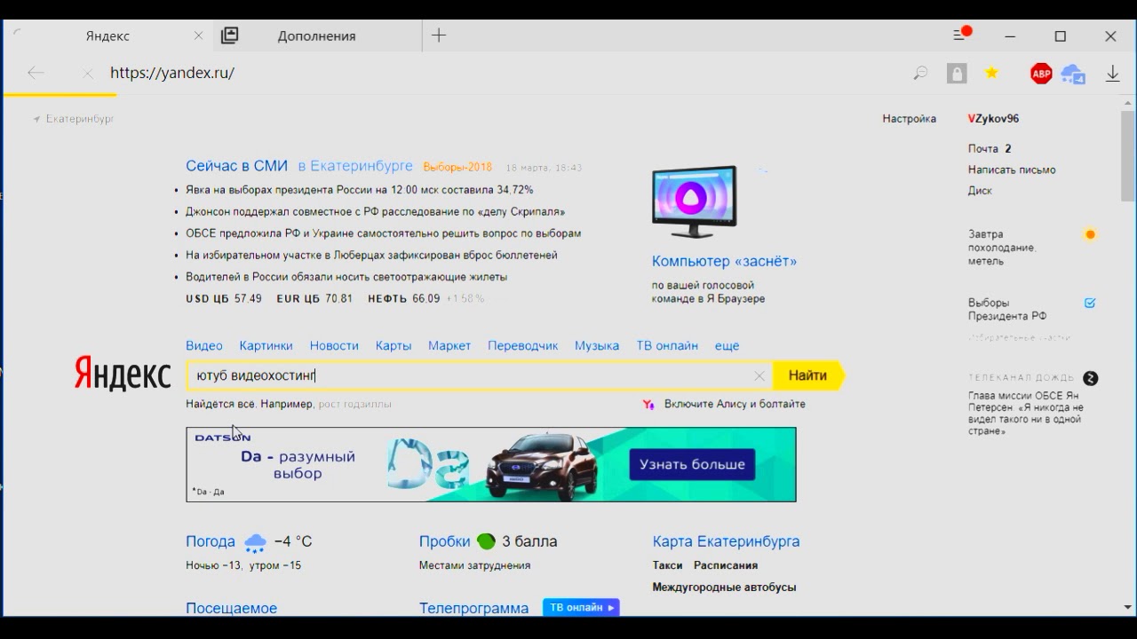1137x639 pixels.
Task: Open Междугородные автобусы link
Action: 724,587
